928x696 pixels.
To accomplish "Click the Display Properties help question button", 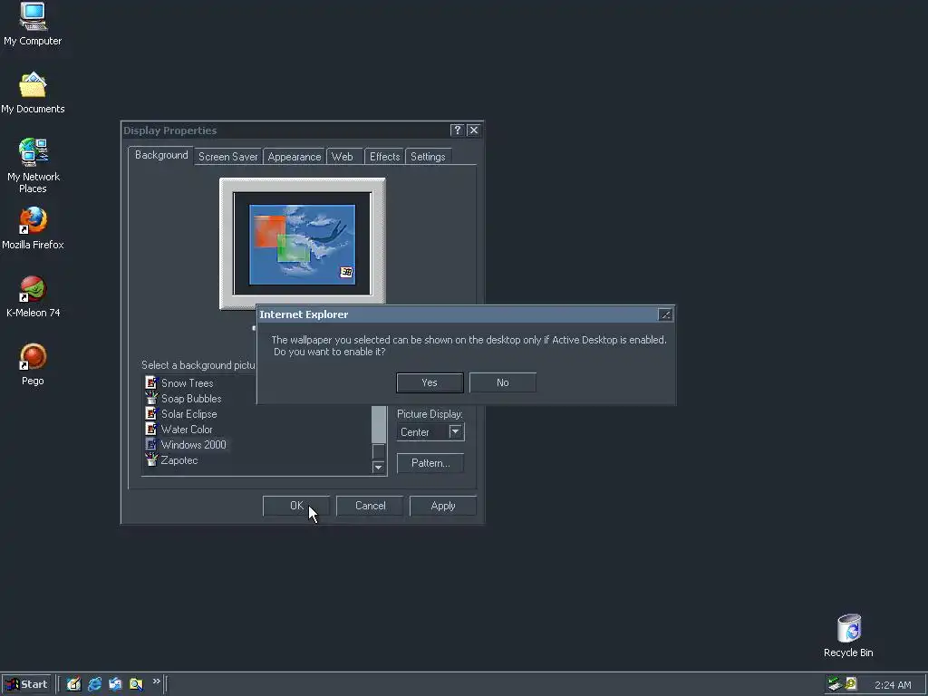I will [457, 130].
